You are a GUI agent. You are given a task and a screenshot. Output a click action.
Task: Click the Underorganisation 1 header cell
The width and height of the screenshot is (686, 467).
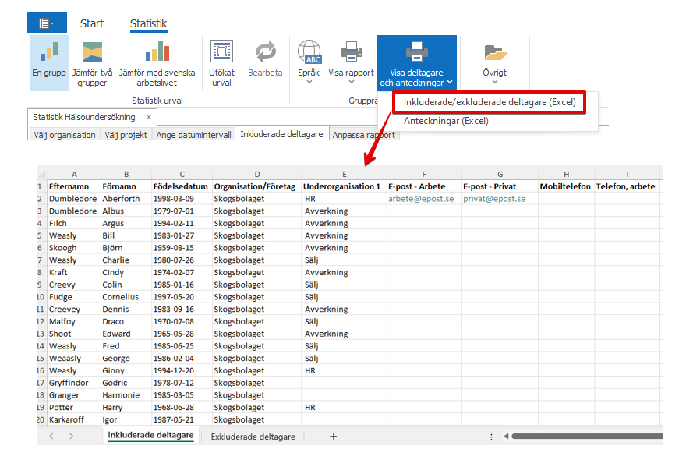tap(345, 186)
